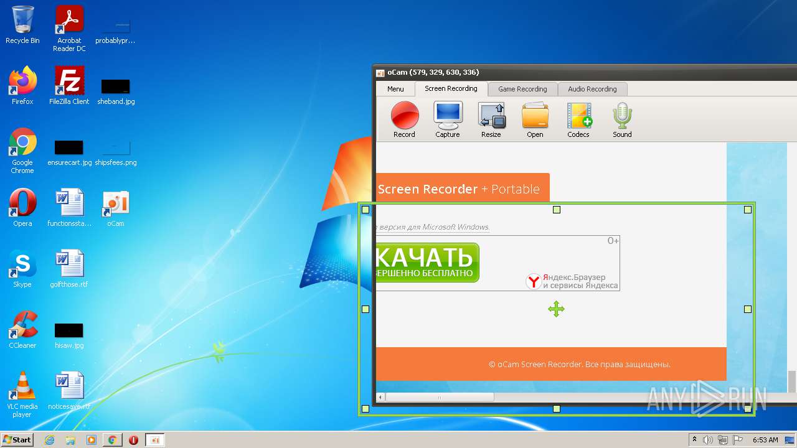Select the functionssta document on the desktop

coord(69,207)
